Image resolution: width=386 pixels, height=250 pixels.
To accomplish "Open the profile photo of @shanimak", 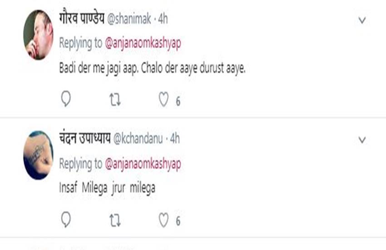I will tap(38, 35).
